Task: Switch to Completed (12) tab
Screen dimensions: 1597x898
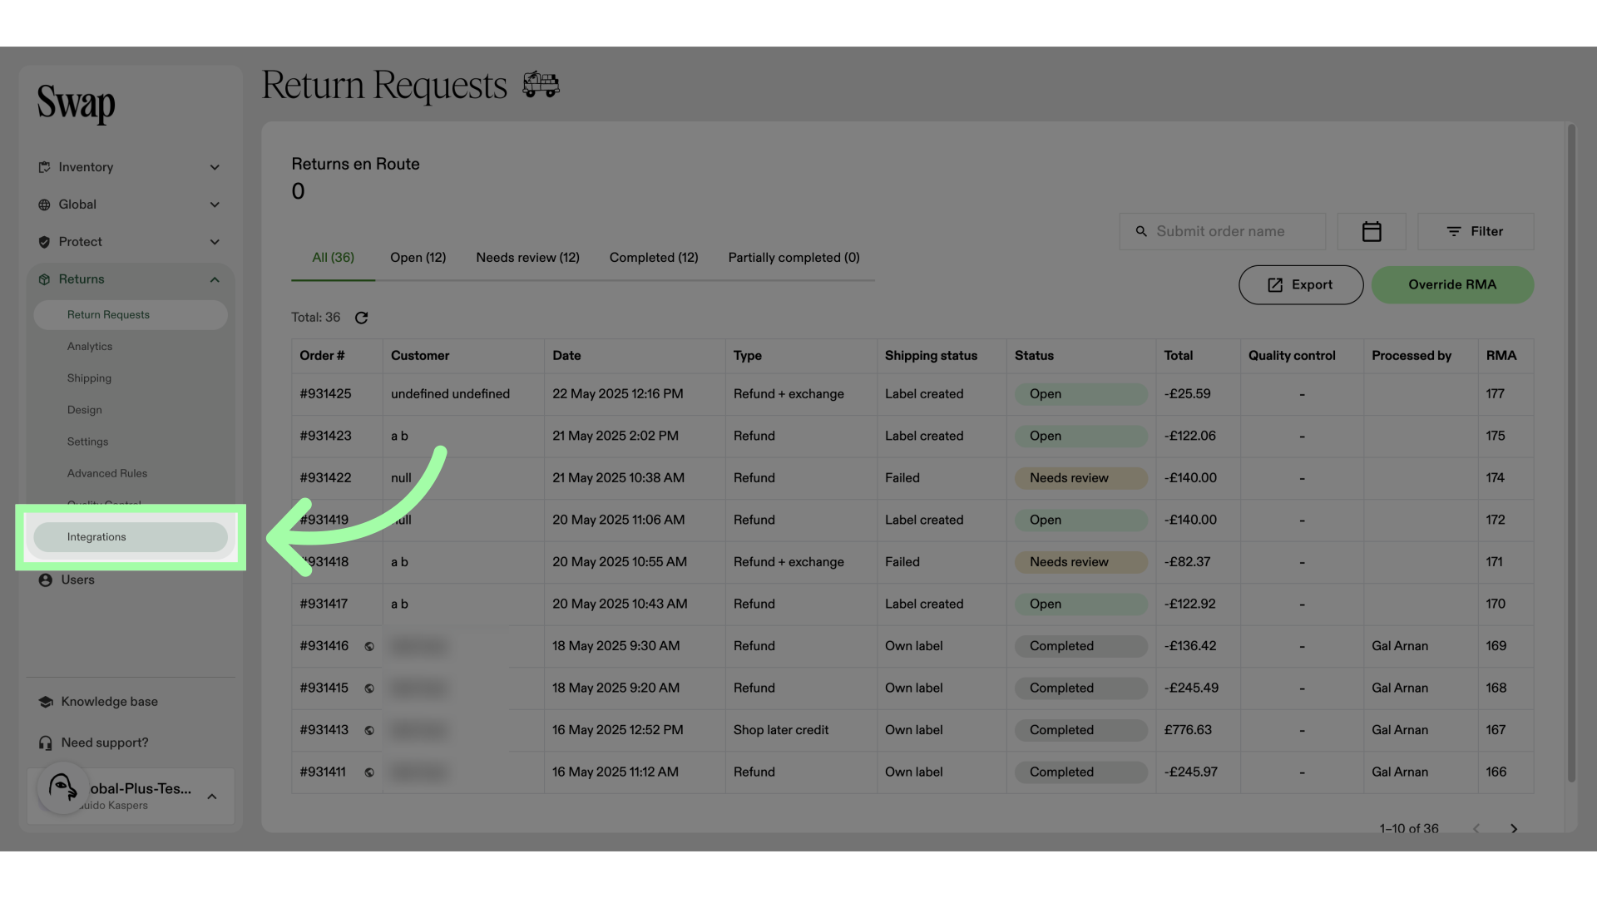Action: click(654, 258)
